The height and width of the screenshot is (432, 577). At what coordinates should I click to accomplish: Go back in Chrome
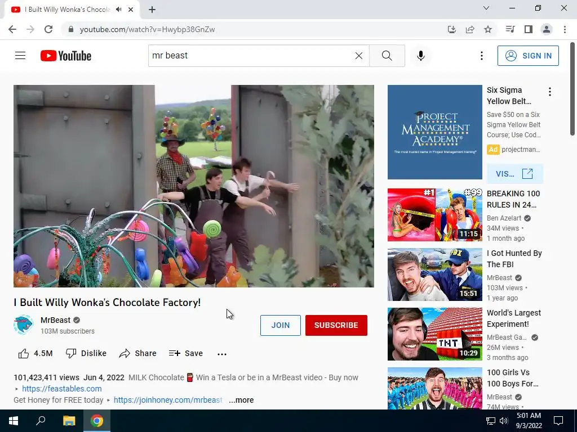click(x=12, y=29)
